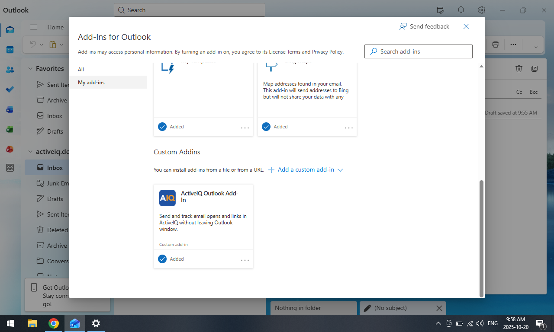This screenshot has width=554, height=332.
Task: Toggle the ActiveIQ add-in Added checkmark
Action: click(162, 259)
